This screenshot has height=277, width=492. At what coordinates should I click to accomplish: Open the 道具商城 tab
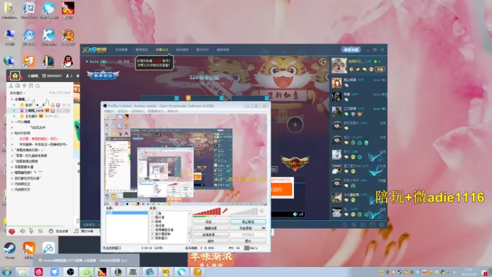(x=223, y=50)
